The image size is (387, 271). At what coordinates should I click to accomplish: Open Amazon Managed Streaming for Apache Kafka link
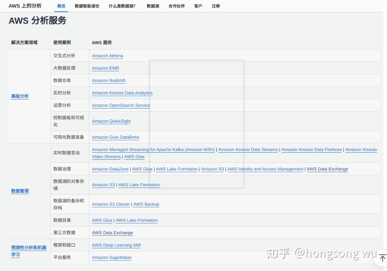[x=153, y=150]
